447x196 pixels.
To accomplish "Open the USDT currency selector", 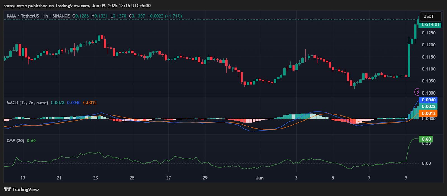I will tap(429, 16).
